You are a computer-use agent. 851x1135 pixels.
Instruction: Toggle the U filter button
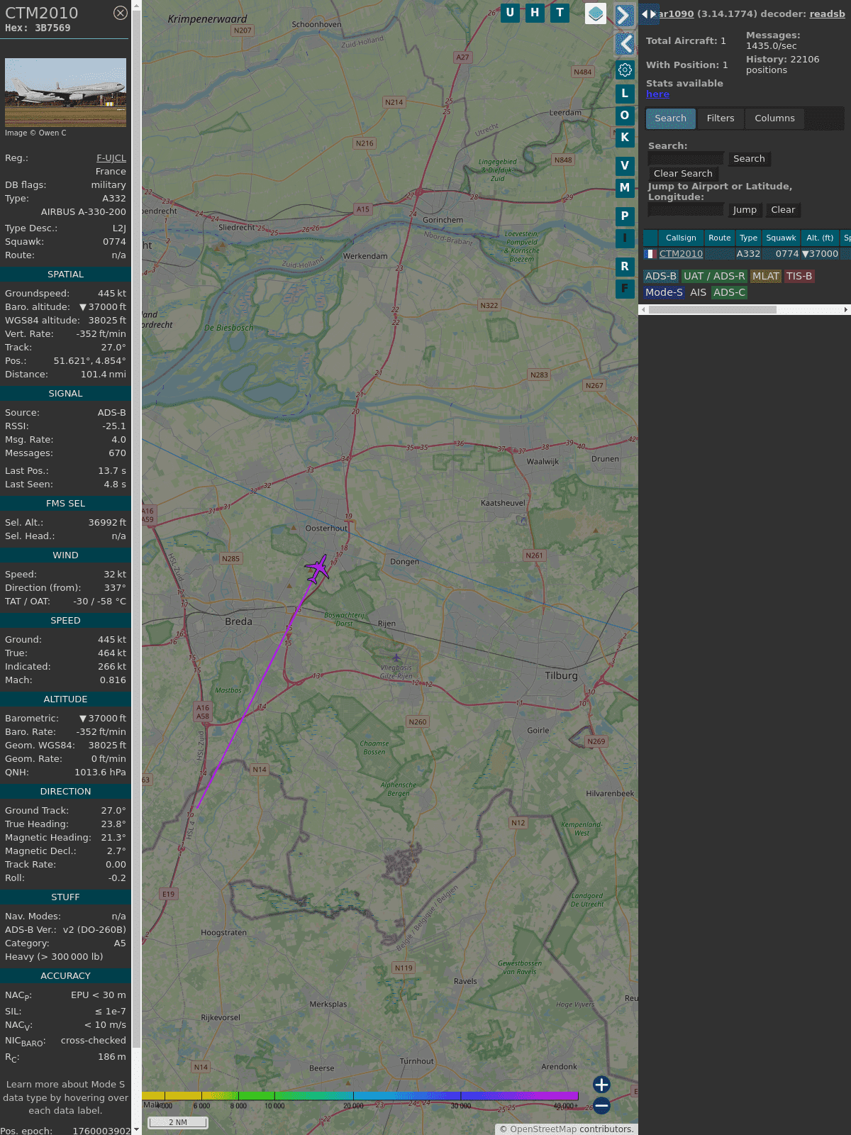pos(510,13)
